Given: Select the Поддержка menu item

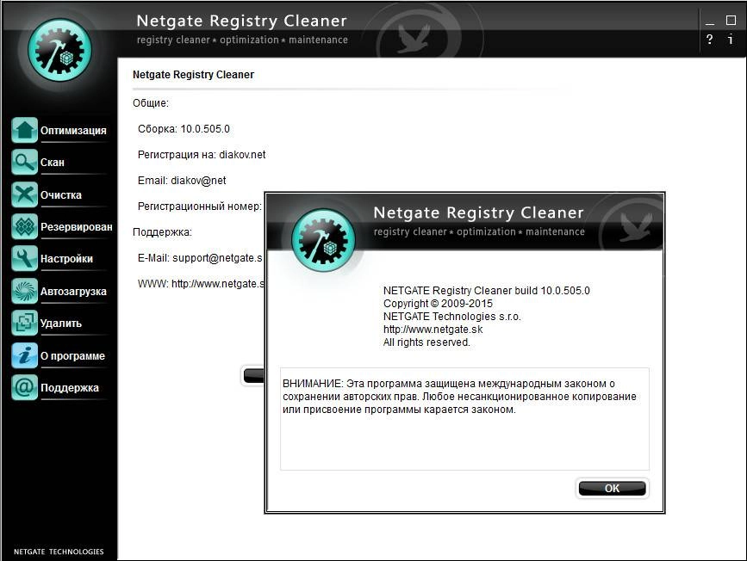Looking at the screenshot, I should [70, 388].
